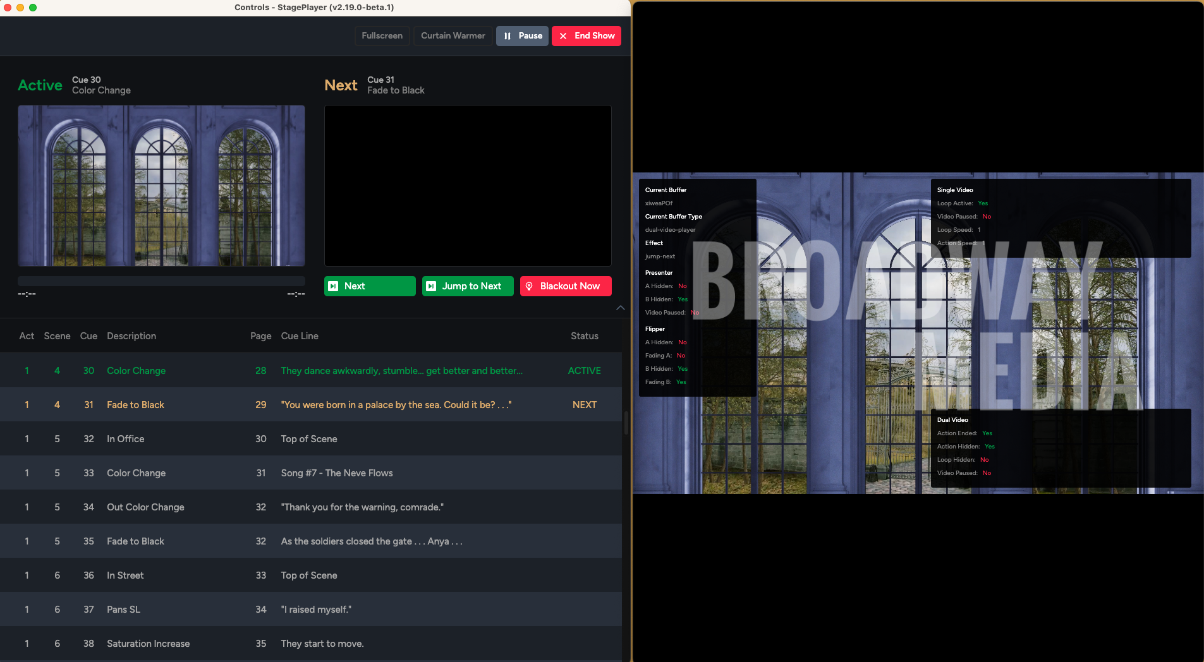Click 'Thank you for the warning, comrade.' line
Image resolution: width=1204 pixels, height=662 pixels.
(362, 507)
